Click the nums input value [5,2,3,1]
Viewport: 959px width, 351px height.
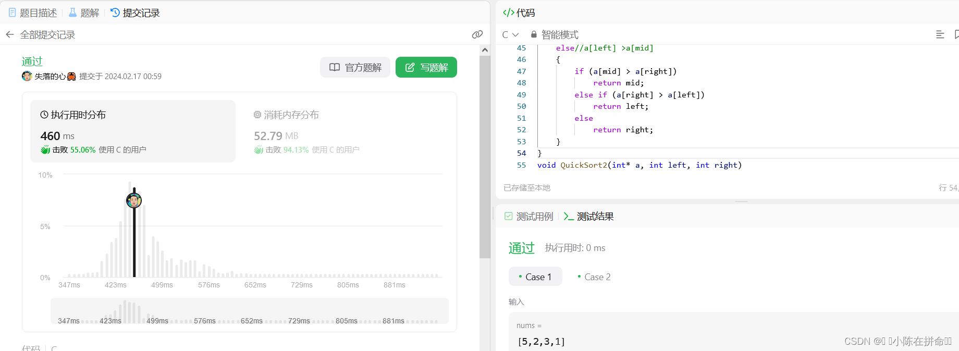(541, 342)
